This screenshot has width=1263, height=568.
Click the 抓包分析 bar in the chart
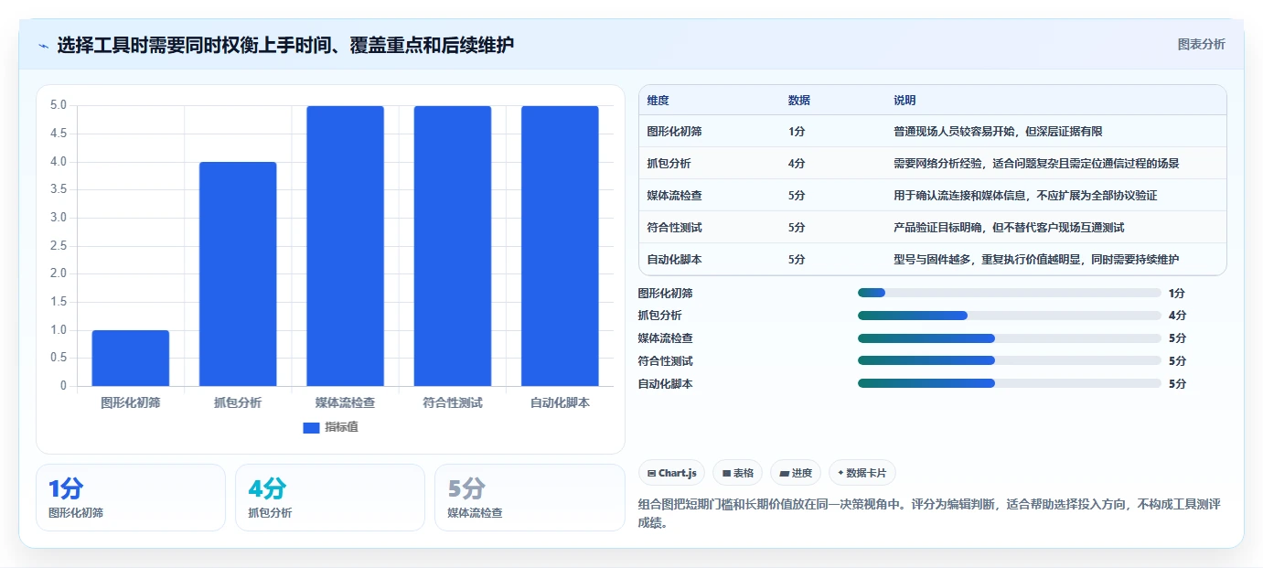[238, 273]
